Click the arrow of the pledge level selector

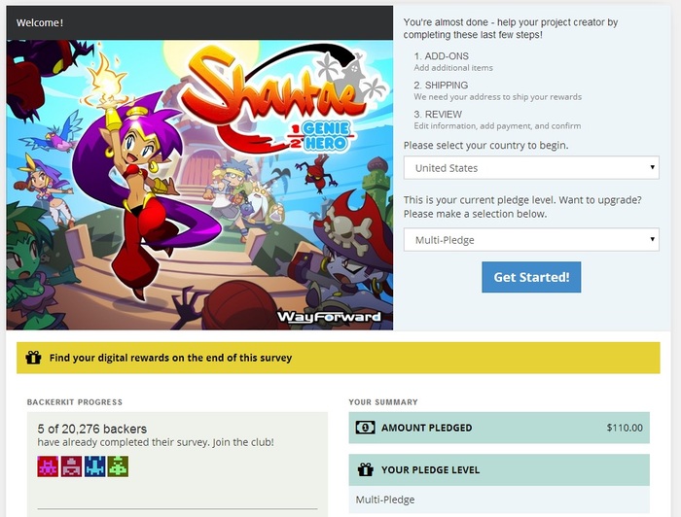point(652,239)
